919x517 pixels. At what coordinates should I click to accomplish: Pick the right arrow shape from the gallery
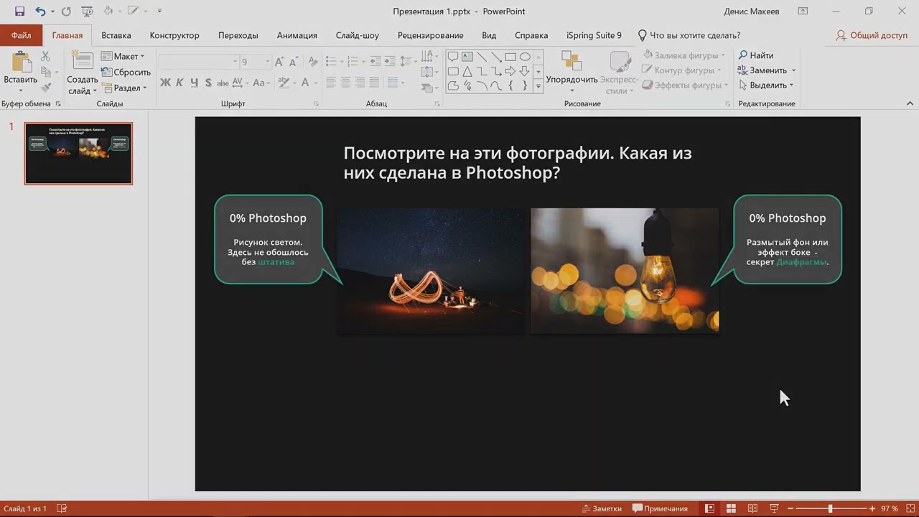tap(510, 71)
